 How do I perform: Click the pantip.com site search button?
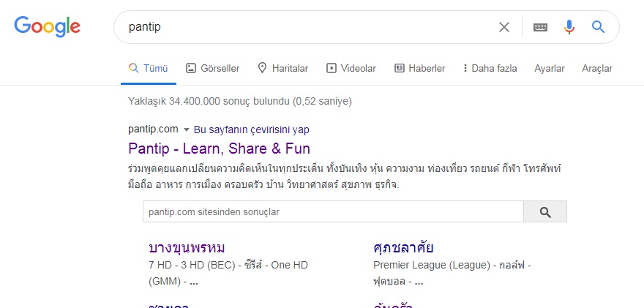click(x=545, y=211)
